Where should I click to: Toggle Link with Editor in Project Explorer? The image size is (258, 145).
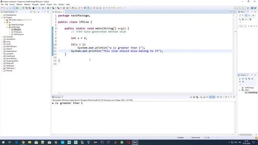[x=34, y=12]
